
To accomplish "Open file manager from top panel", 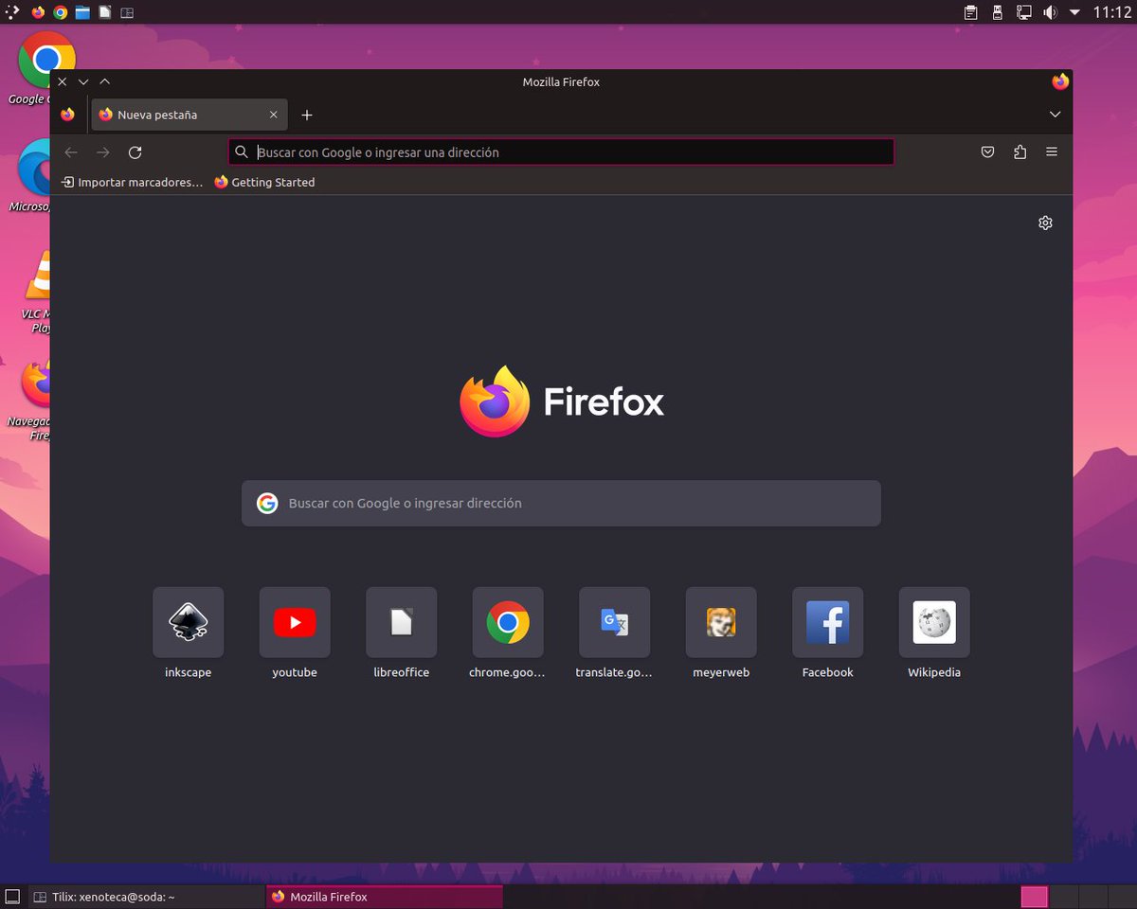I will point(82,12).
